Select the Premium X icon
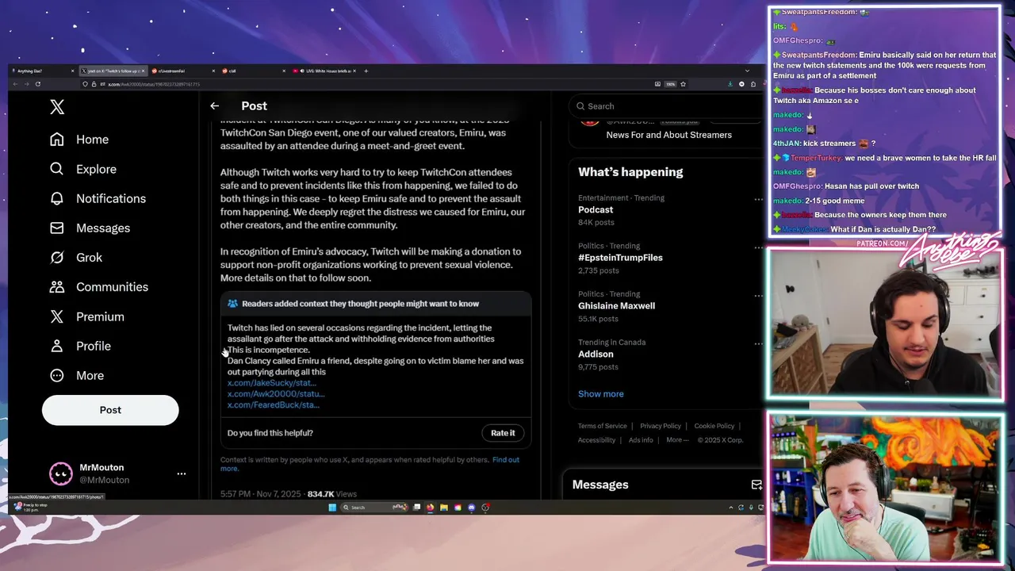 57,316
